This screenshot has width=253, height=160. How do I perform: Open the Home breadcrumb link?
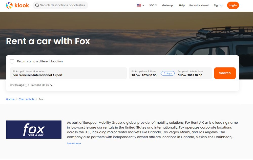point(10,99)
